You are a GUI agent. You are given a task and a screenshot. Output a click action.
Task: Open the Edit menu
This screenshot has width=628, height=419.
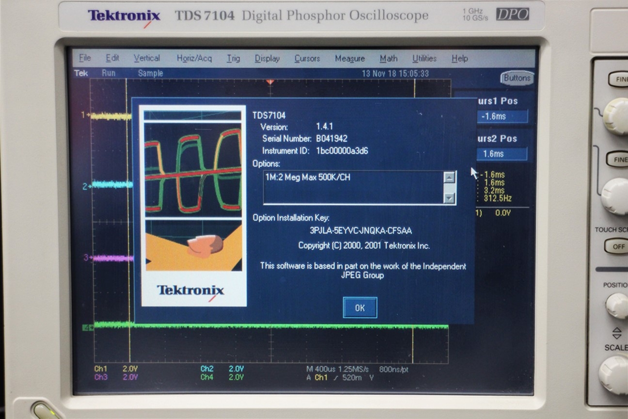pos(112,58)
